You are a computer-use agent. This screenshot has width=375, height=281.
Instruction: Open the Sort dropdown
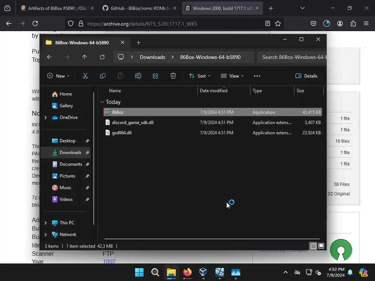200,76
